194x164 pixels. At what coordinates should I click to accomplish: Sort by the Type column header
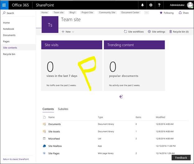coord(100,117)
